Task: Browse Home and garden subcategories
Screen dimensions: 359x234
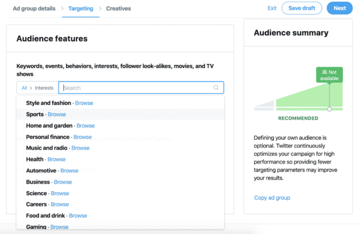Action: coord(86,126)
